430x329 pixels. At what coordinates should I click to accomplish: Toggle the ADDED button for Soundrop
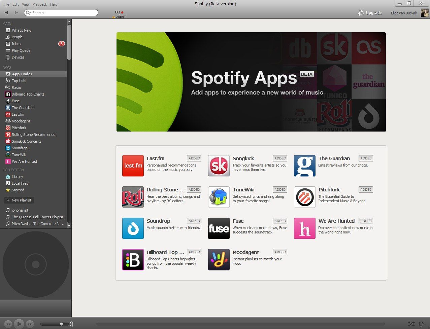(194, 221)
